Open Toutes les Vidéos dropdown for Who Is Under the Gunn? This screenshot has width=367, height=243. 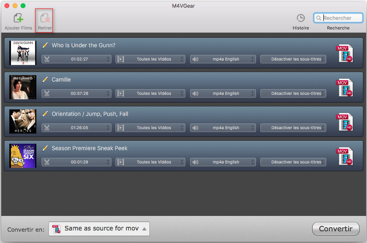click(x=150, y=59)
